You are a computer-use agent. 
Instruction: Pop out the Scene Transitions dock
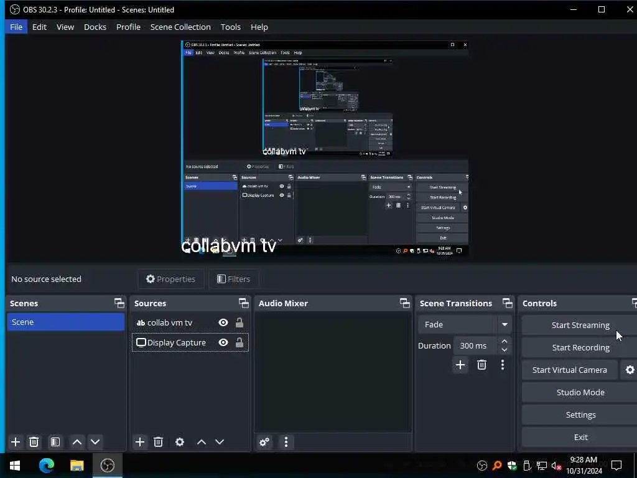pos(508,303)
